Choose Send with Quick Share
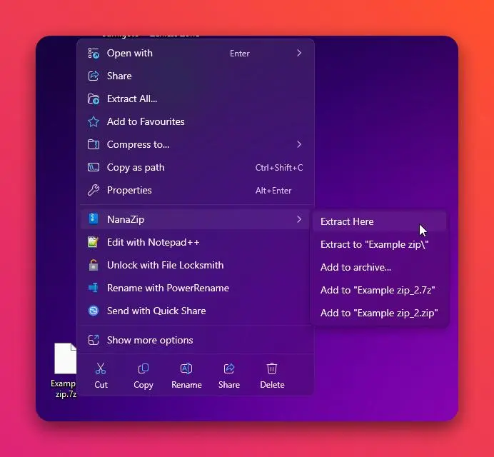This screenshot has height=457, width=494. [196, 311]
